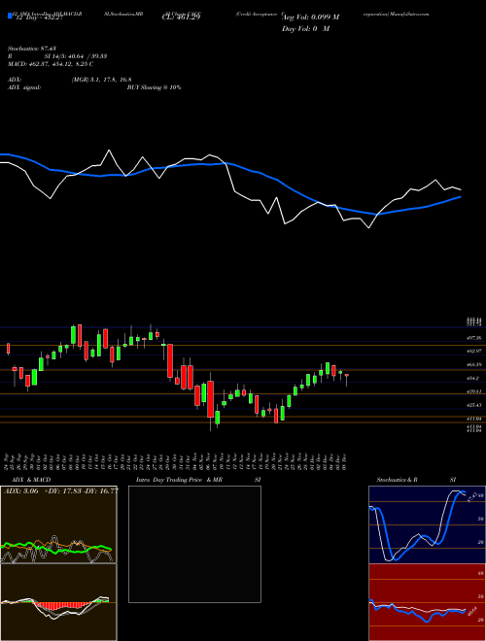Click the blue 12 Day SMA legend square
486x641 pixels.
coord(11,16)
